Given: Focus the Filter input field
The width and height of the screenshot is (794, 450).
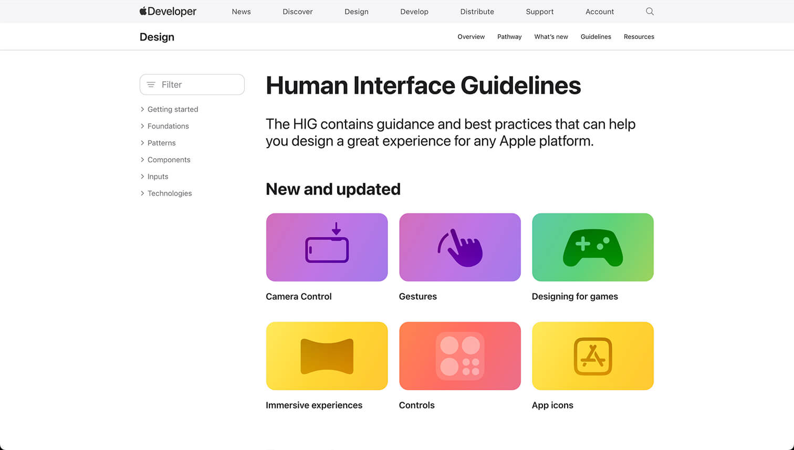Looking at the screenshot, I should (x=192, y=85).
